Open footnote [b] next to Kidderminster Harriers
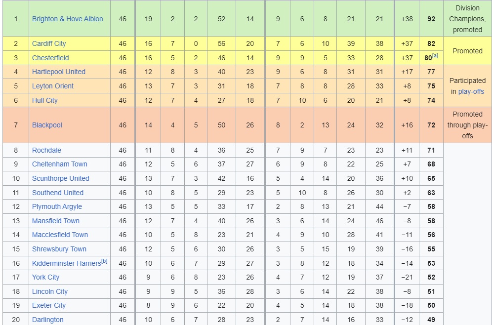This screenshot has width=492, height=325. 105,261
